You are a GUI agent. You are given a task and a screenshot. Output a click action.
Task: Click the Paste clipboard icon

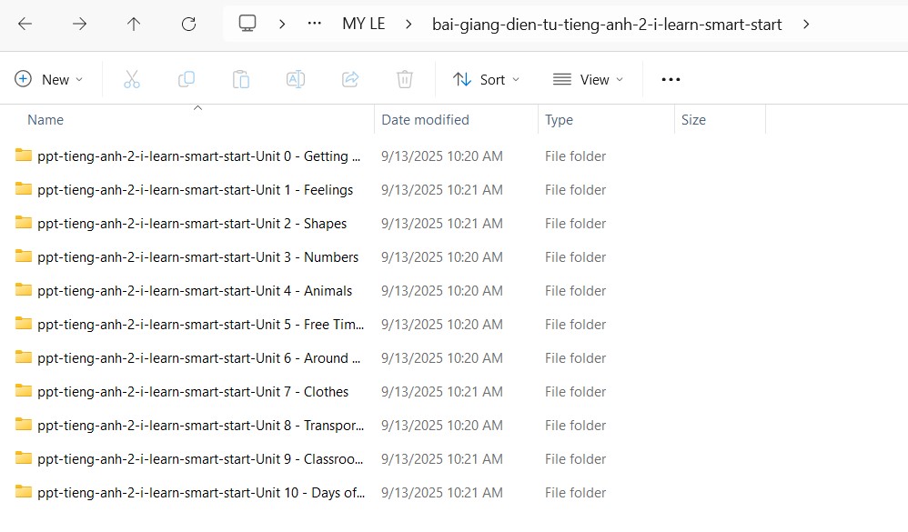coord(241,79)
